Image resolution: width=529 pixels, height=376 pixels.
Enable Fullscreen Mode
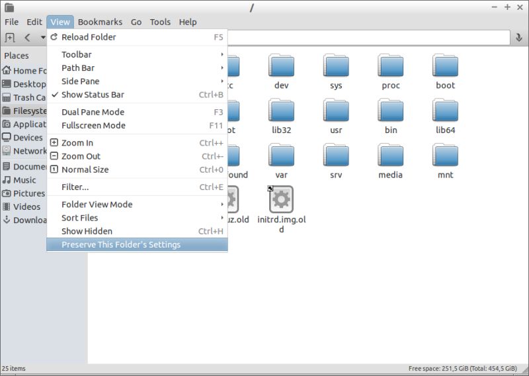pyautogui.click(x=138, y=125)
